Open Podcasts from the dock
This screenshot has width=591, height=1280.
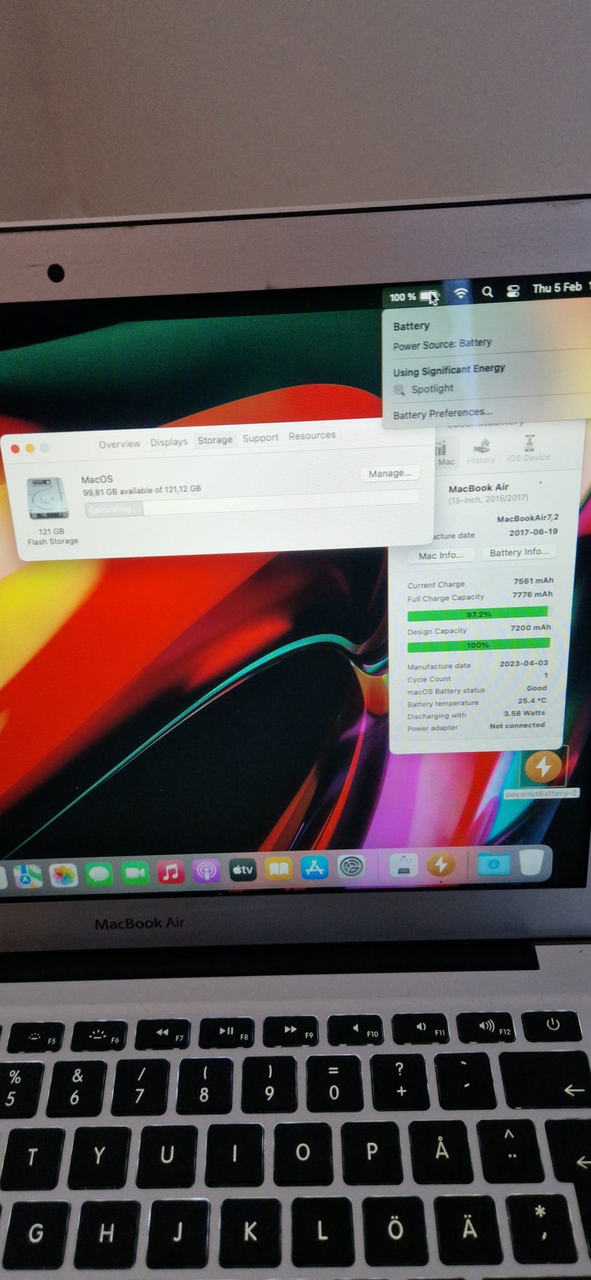click(206, 871)
